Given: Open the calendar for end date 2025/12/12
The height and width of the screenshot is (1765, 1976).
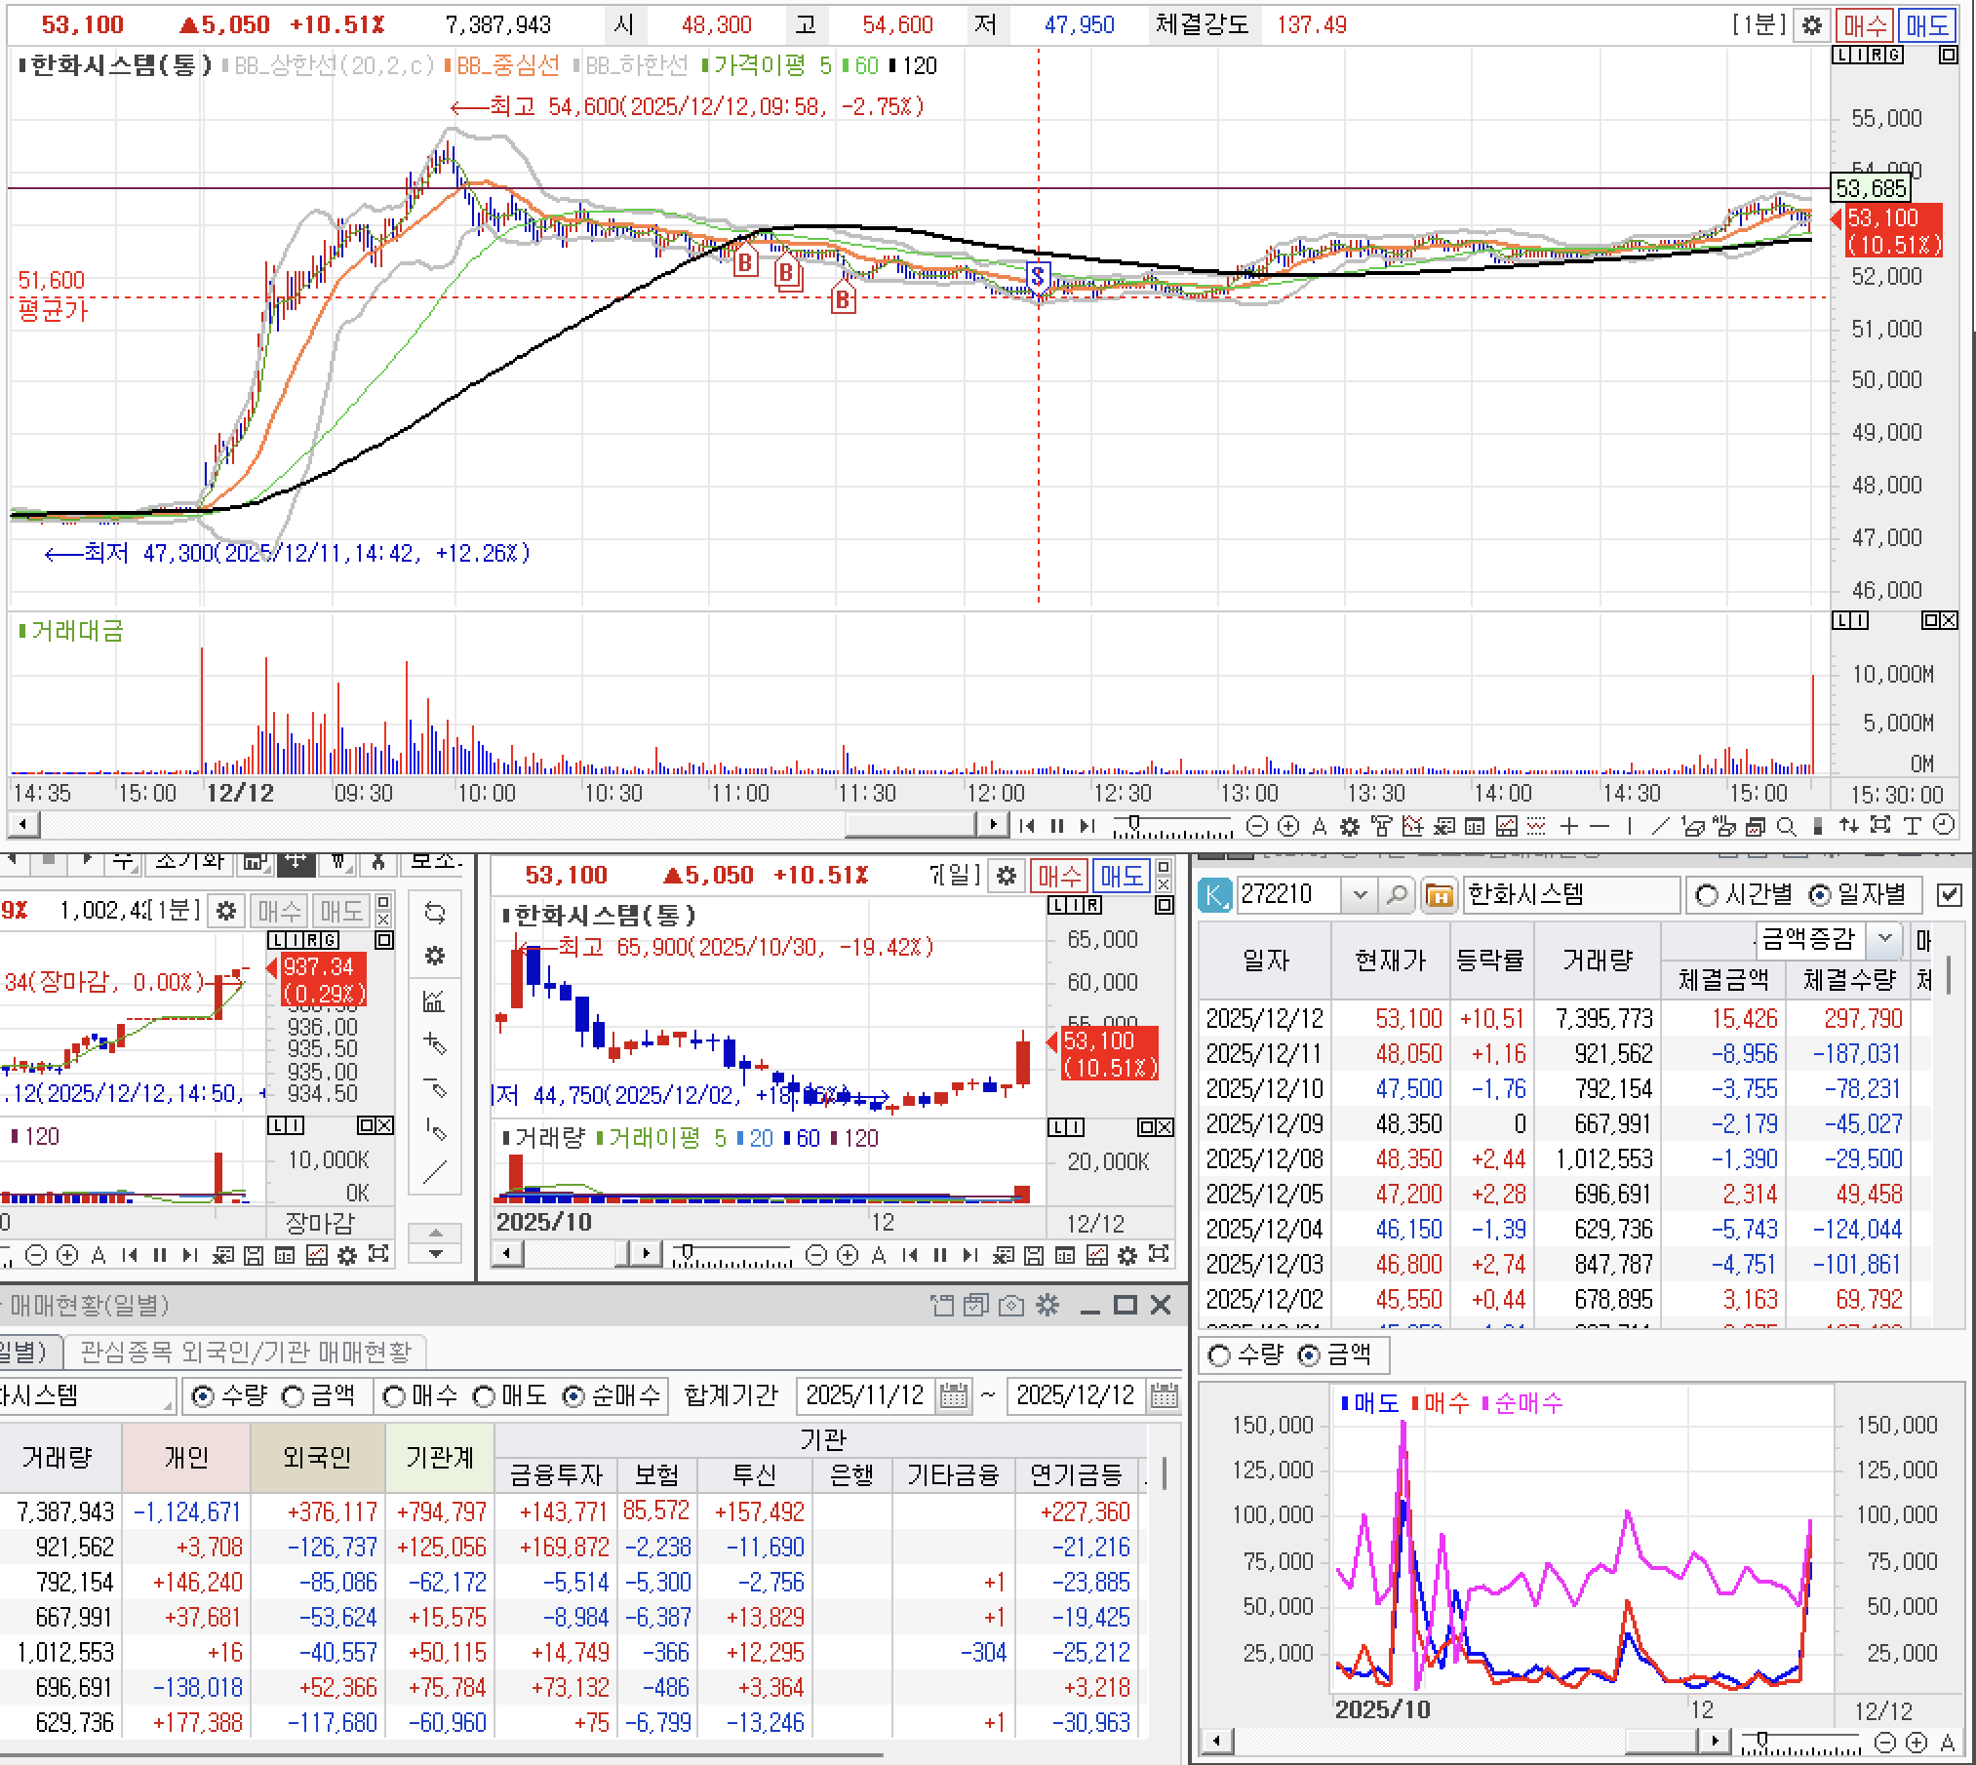Looking at the screenshot, I should (1165, 1395).
